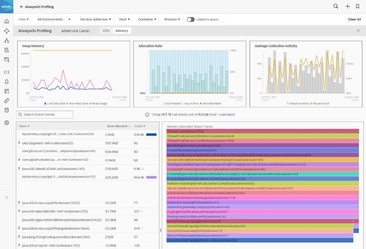The image size is (366, 249).
Task: Click the plus icon in header
Action: pos(348,6)
